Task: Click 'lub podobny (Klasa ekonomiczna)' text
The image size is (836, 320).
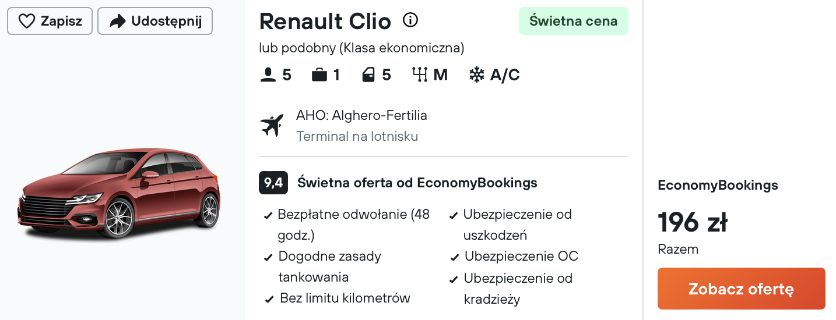Action: pos(361,48)
